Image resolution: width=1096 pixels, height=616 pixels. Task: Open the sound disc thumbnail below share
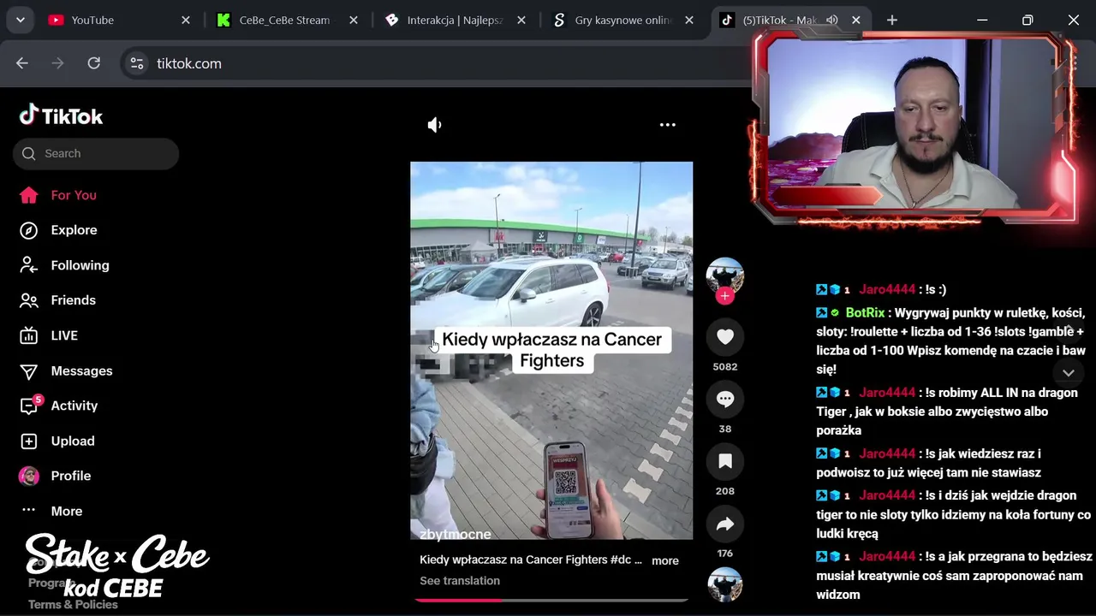pyautogui.click(x=725, y=585)
